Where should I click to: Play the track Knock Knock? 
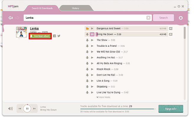(x=92, y=69)
